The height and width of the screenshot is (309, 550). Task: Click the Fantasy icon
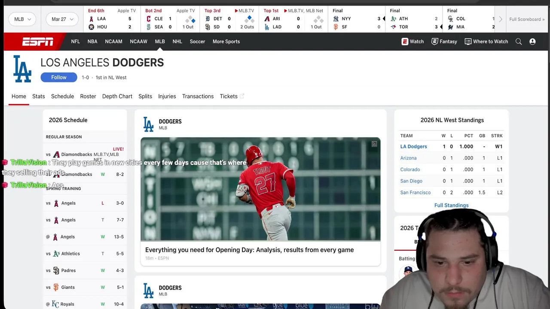(x=435, y=42)
